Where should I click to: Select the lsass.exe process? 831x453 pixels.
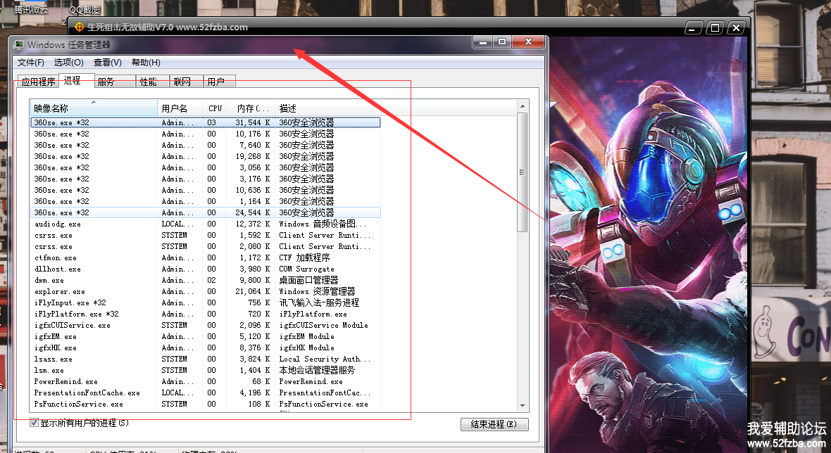coord(206,359)
